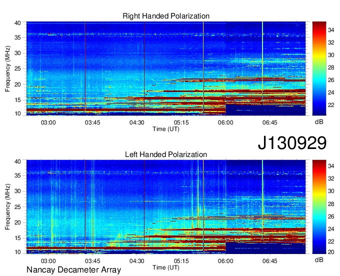The height and width of the screenshot is (276, 340).
Task: Click the 06:45 time tick of Left Handed plot
Action: point(269,261)
